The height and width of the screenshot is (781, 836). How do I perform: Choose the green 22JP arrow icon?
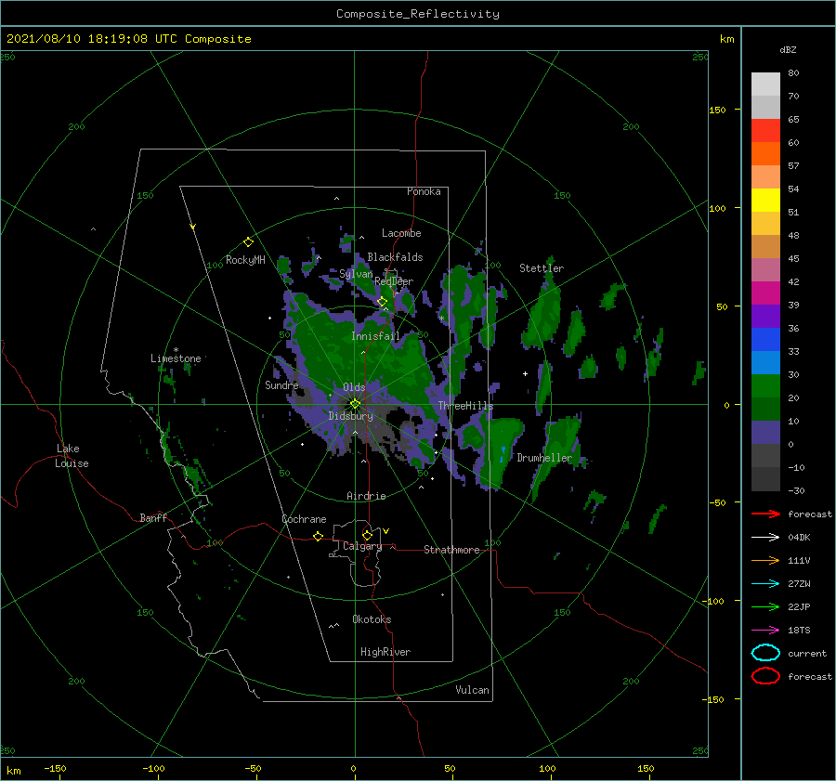point(765,606)
